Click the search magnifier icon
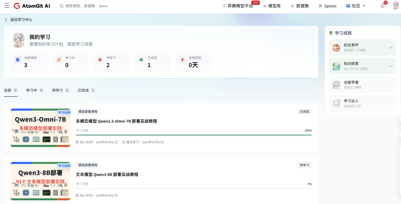 click(62, 6)
